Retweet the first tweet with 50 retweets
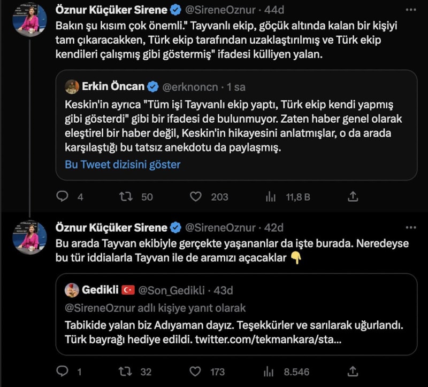 pos(126,197)
